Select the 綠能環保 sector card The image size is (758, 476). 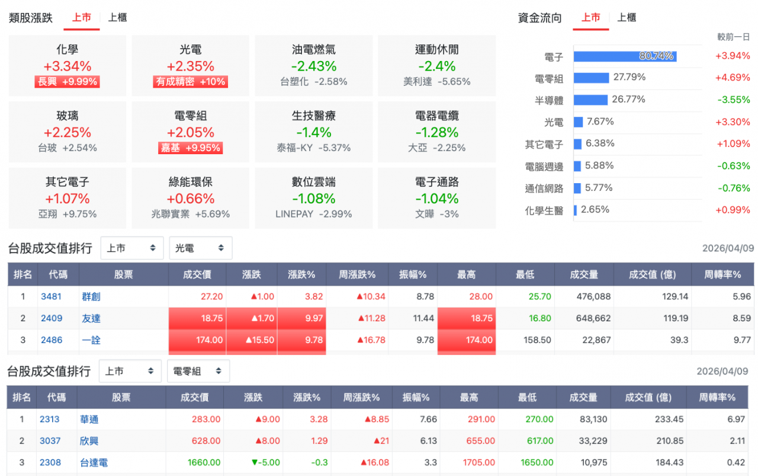(190, 198)
